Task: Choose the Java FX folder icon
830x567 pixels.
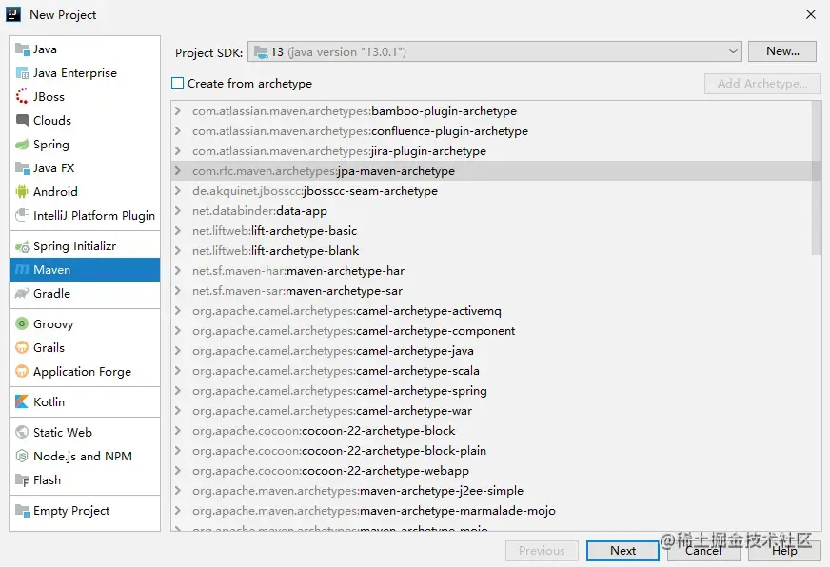Action: tap(22, 168)
